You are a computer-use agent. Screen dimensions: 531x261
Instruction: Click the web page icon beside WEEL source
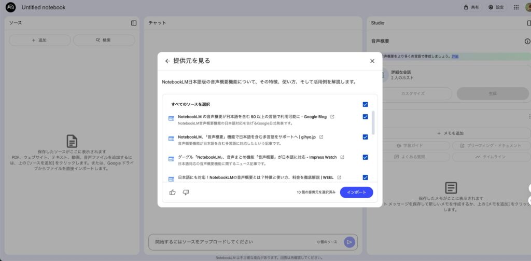pyautogui.click(x=171, y=179)
